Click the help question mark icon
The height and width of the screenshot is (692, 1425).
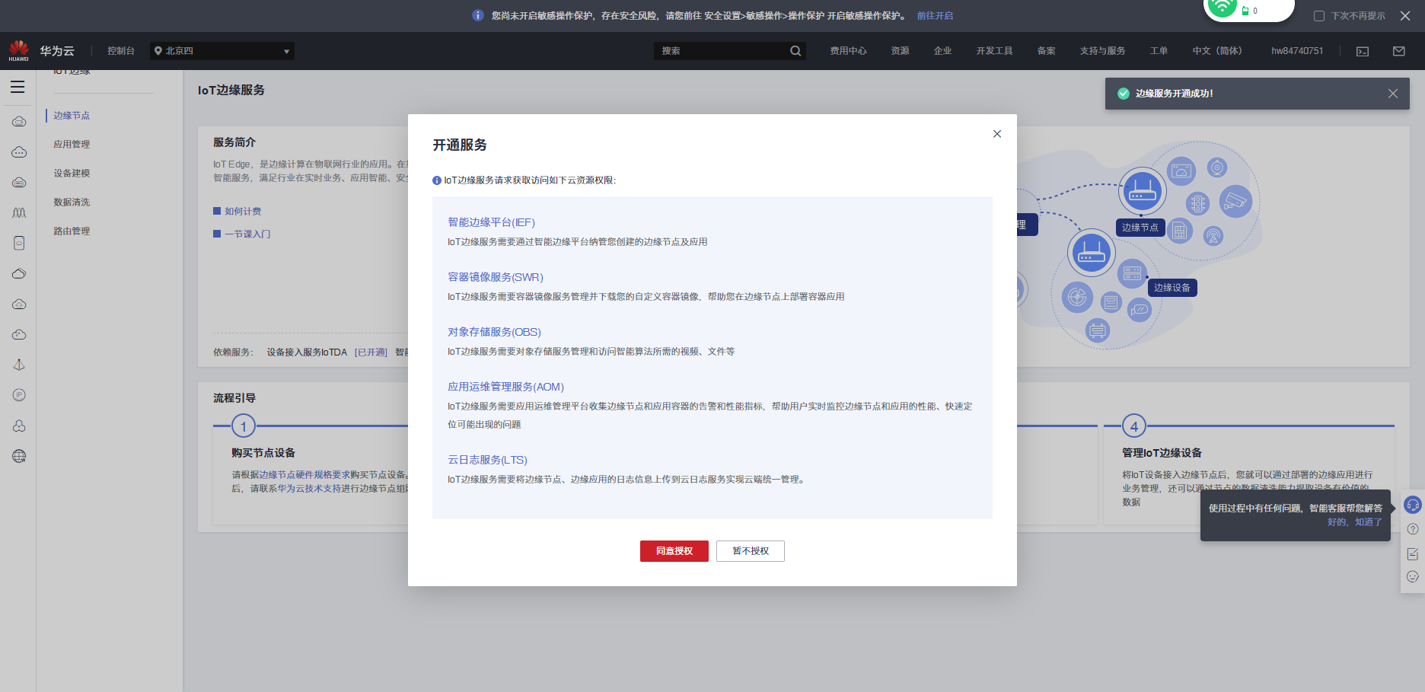(x=1413, y=529)
